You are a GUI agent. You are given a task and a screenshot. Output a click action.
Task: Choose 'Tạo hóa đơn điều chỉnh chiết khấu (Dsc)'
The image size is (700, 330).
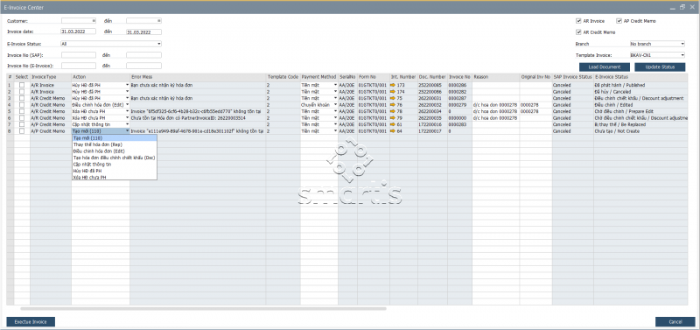[115, 158]
